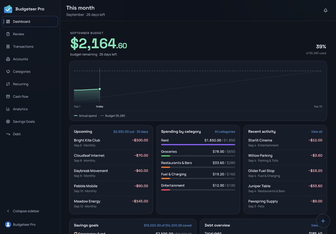The image size is (336, 234).
Task: Click the Cash flow icon
Action: pyautogui.click(x=8, y=96)
